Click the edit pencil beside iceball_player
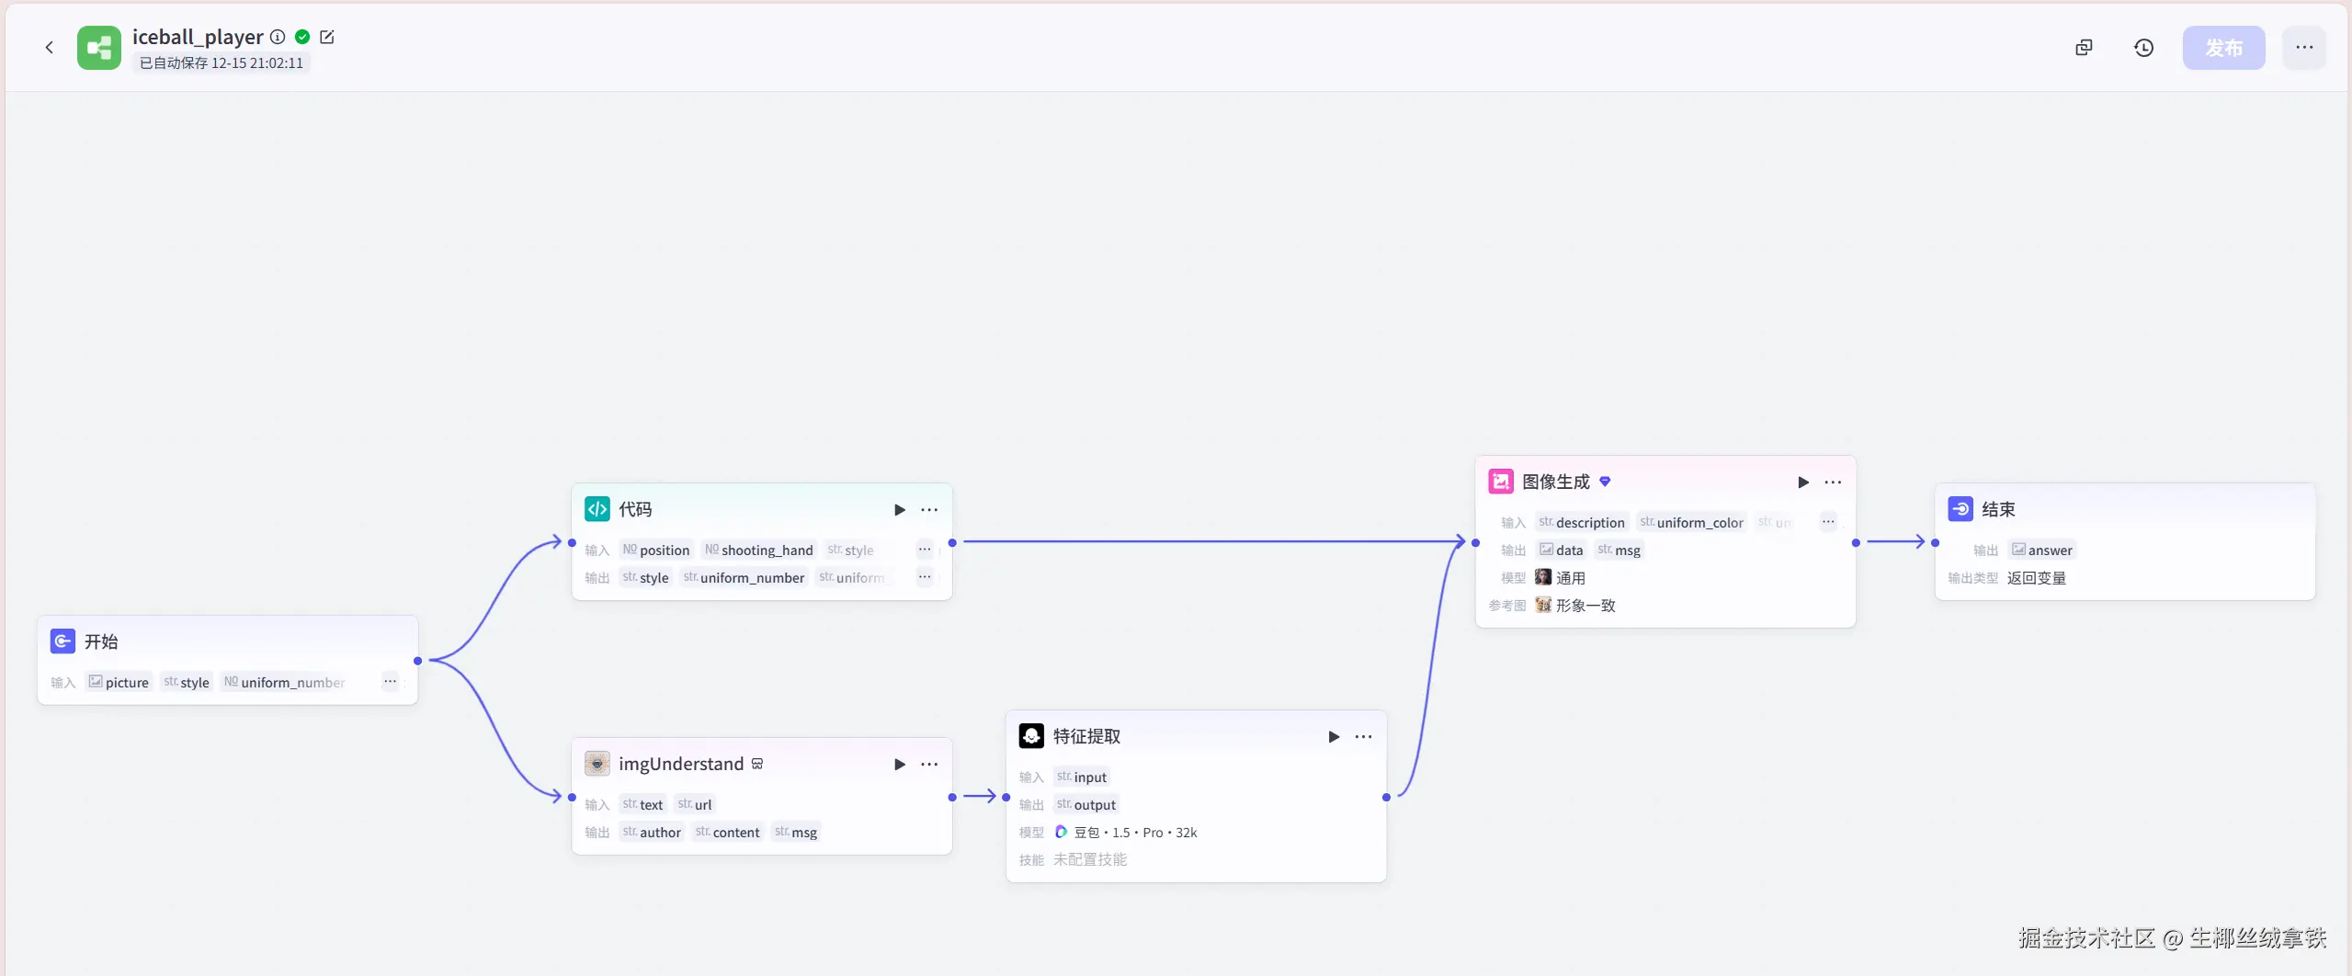Image resolution: width=2352 pixels, height=976 pixels. point(327,37)
